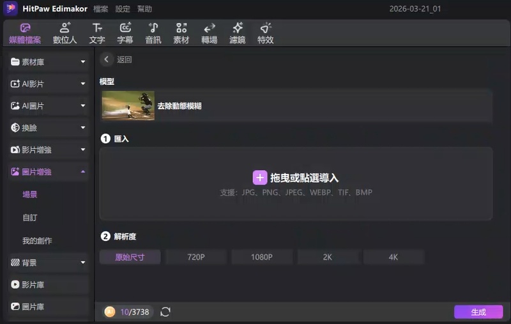Open the 設定 menu
This screenshot has height=324, width=511.
point(123,9)
